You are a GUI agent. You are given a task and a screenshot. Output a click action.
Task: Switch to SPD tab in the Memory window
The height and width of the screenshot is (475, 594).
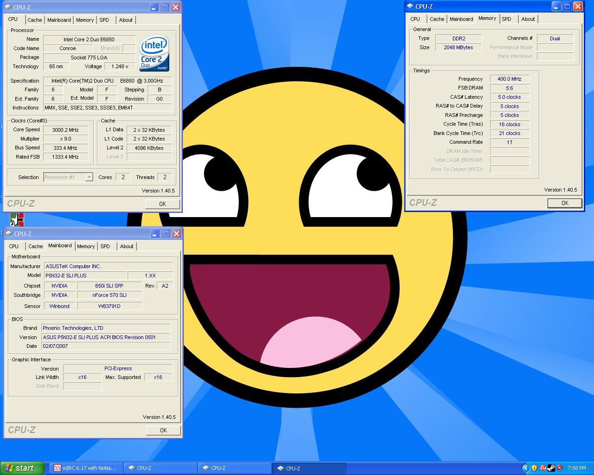(506, 19)
